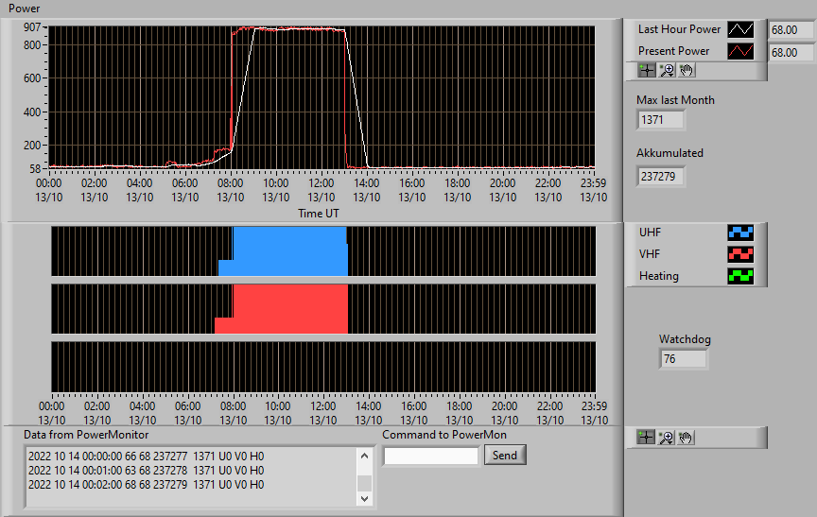
Task: Click the Last Hour Power value display
Action: [x=791, y=30]
